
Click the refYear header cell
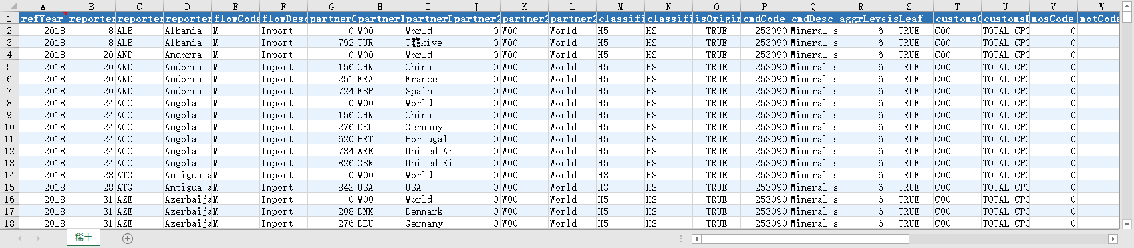[43, 19]
